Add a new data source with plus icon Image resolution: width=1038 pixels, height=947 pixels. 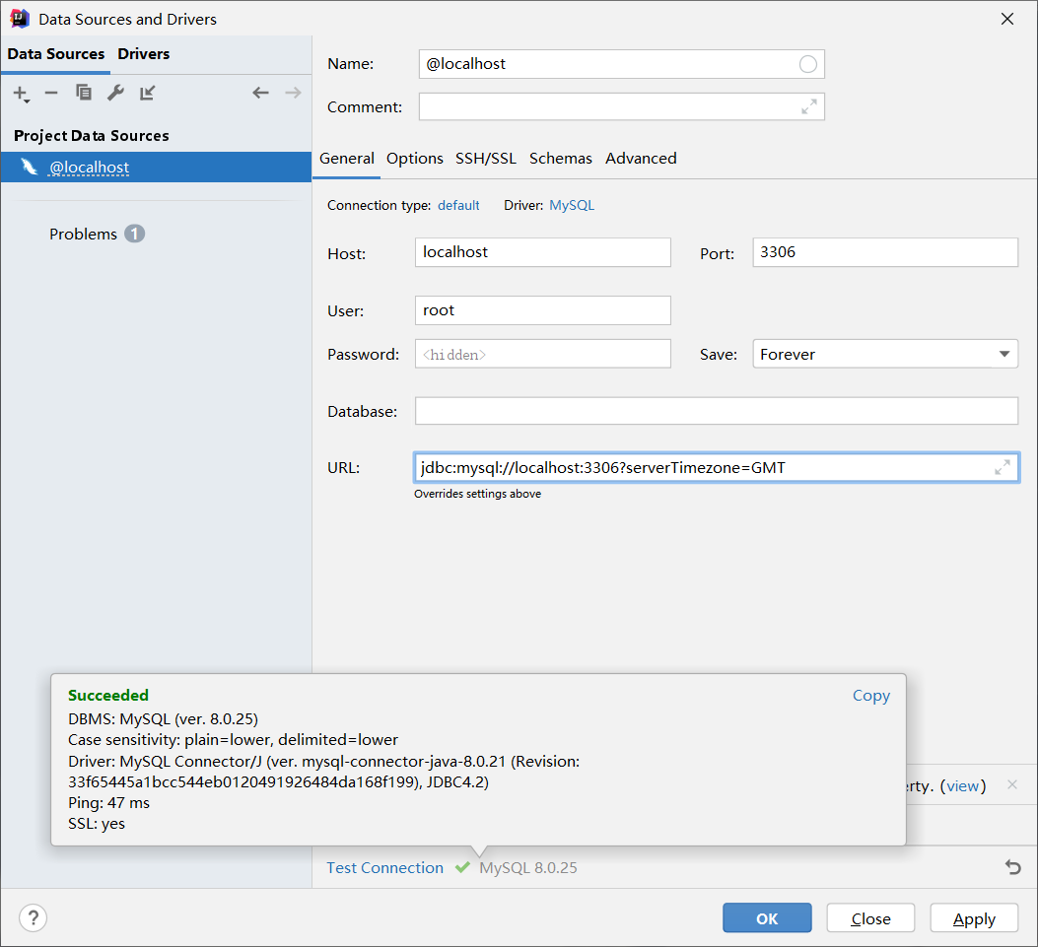click(20, 94)
